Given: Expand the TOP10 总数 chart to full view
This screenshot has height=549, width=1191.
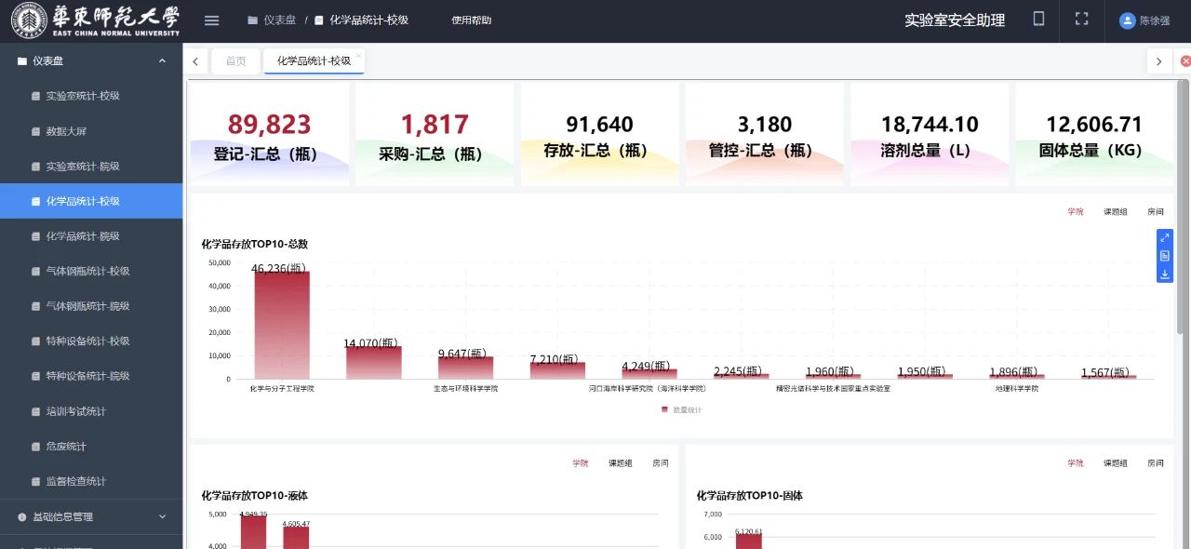Looking at the screenshot, I should point(1164,238).
